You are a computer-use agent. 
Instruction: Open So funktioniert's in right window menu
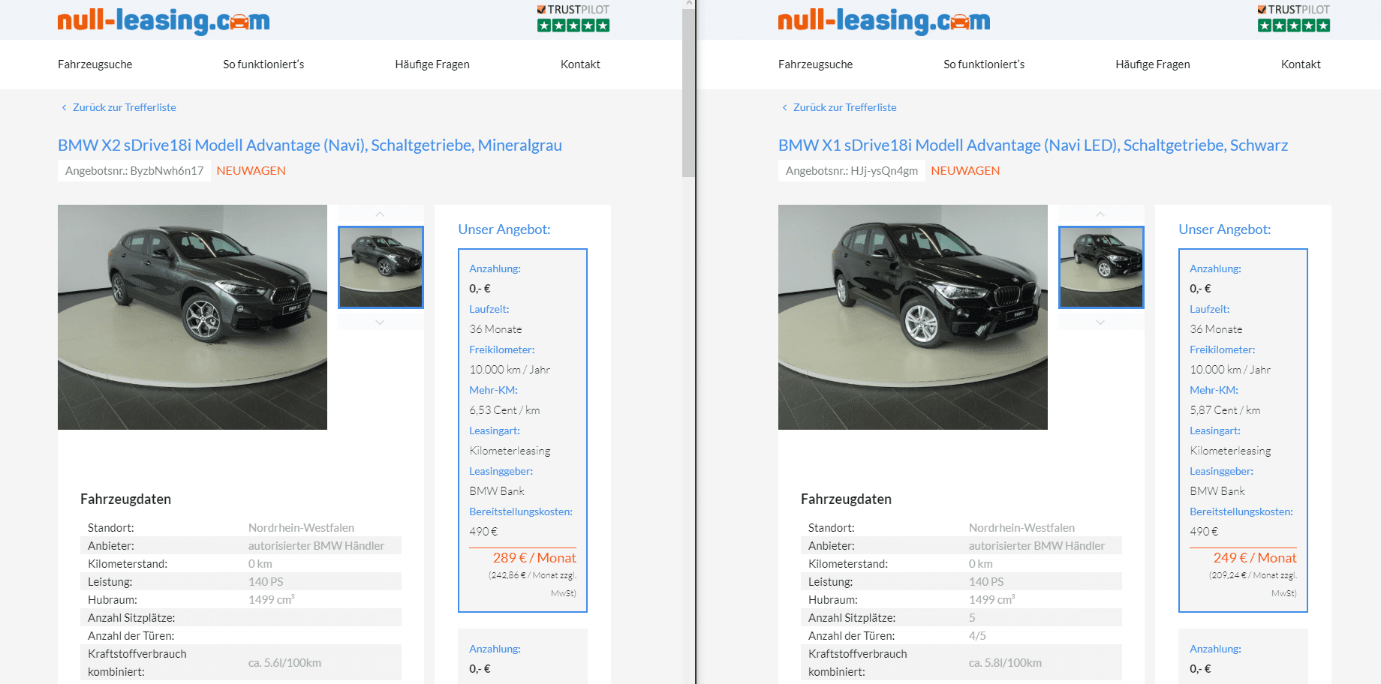(x=984, y=64)
